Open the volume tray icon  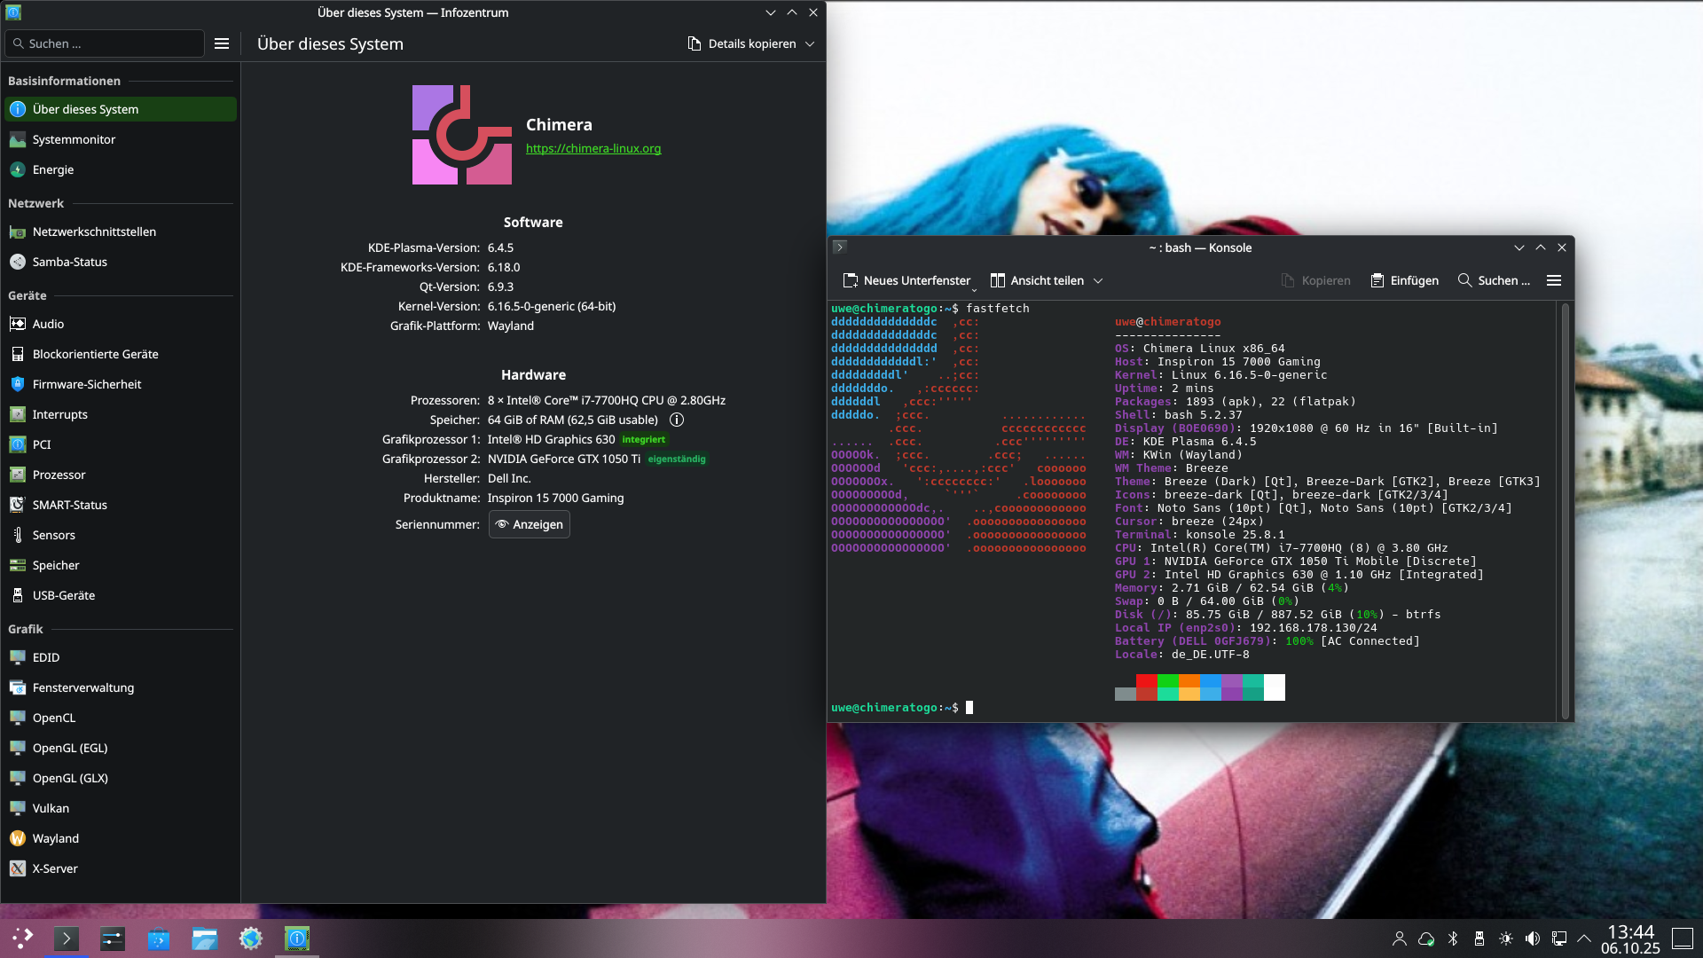point(1533,938)
